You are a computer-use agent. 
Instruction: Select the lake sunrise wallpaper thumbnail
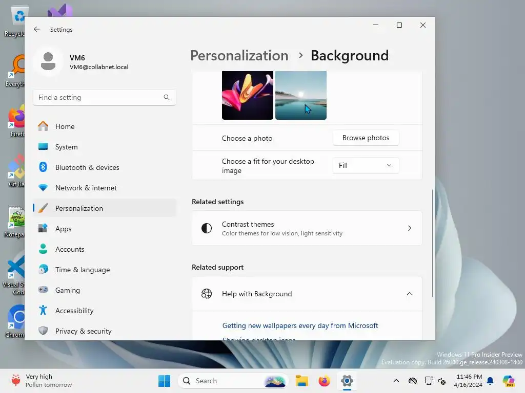coord(300,95)
